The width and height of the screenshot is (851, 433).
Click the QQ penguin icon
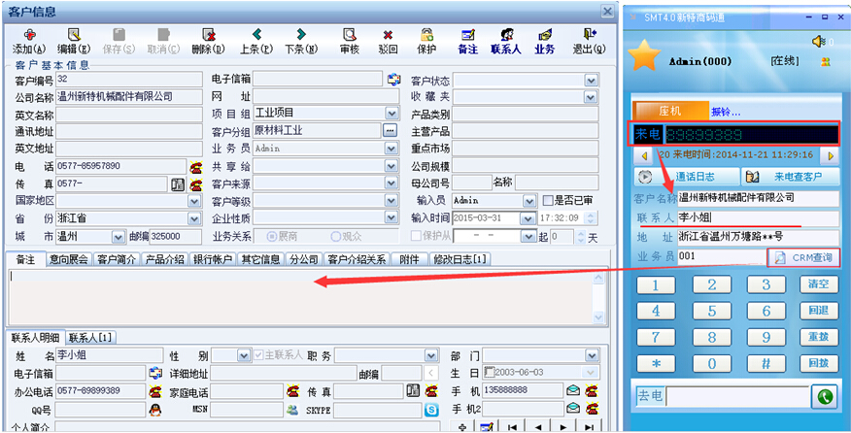pyautogui.click(x=154, y=410)
